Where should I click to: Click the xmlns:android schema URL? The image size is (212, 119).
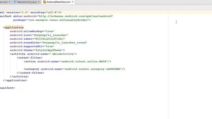[75, 16]
